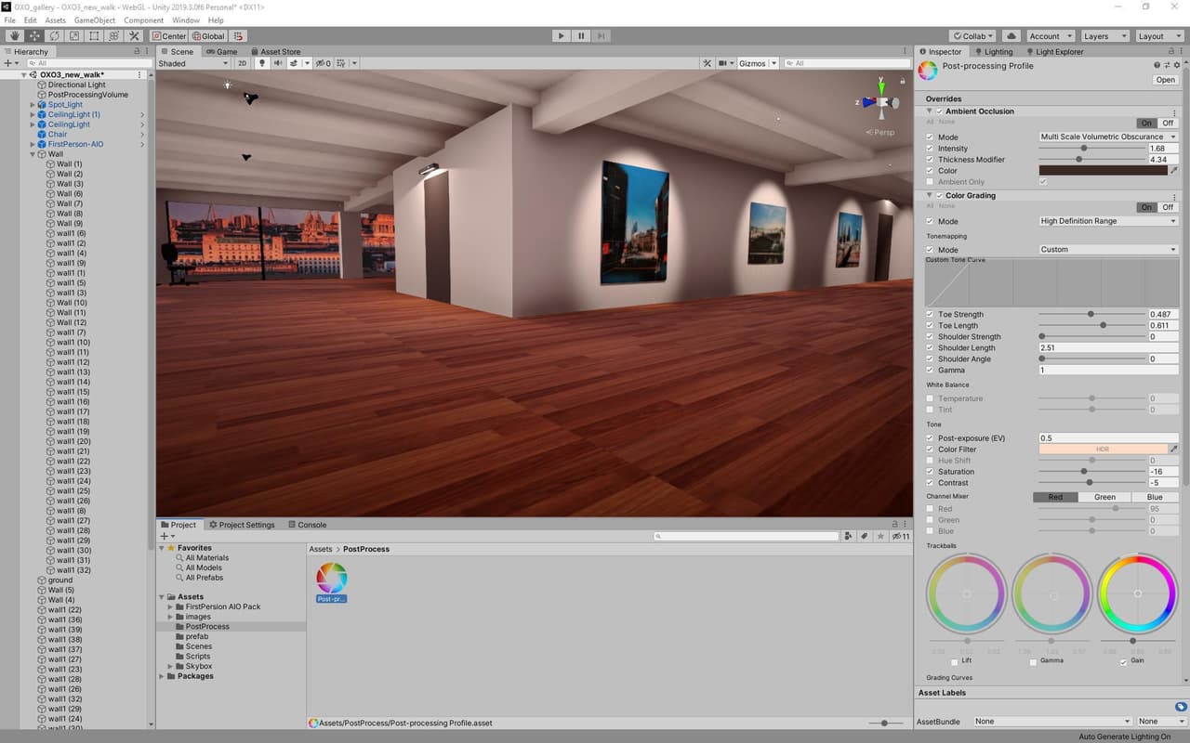
Task: Toggle the Color Grading effect checkbox
Action: click(x=939, y=196)
